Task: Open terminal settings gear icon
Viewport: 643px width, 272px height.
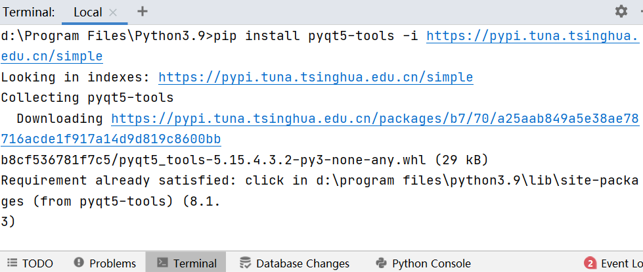Action: [x=621, y=11]
